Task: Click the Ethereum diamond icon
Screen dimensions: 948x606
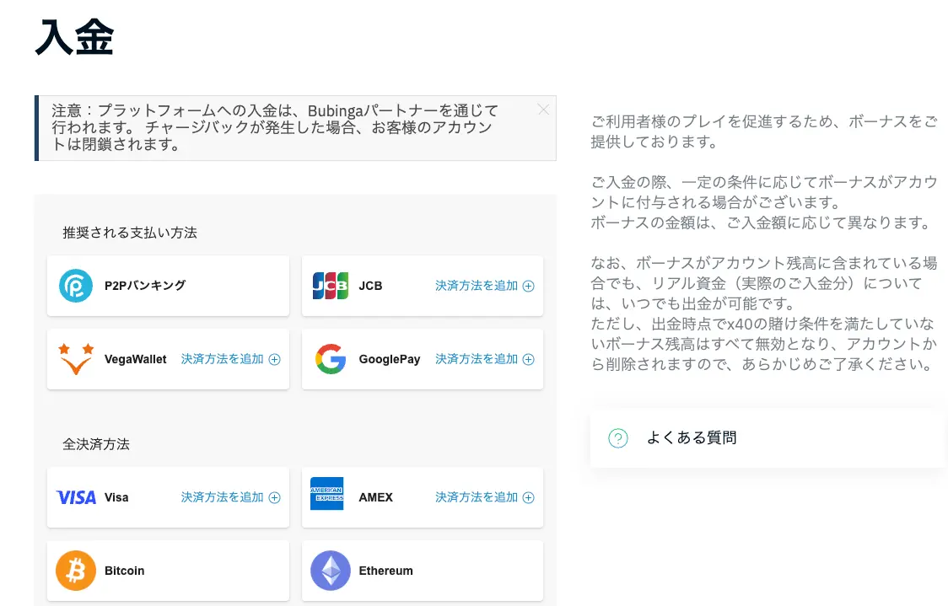Action: tap(330, 571)
